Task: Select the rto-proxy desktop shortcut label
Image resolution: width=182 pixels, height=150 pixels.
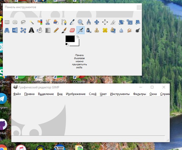Action: (x=21, y=82)
